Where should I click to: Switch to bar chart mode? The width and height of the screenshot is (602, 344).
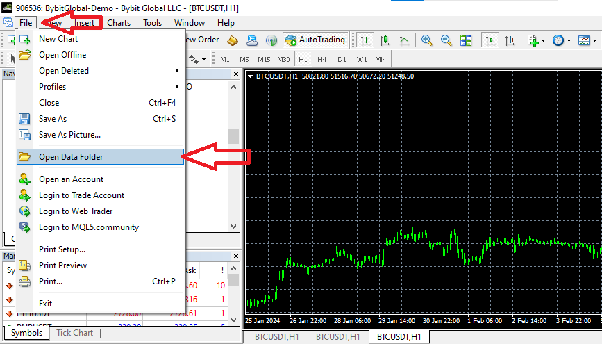click(365, 40)
